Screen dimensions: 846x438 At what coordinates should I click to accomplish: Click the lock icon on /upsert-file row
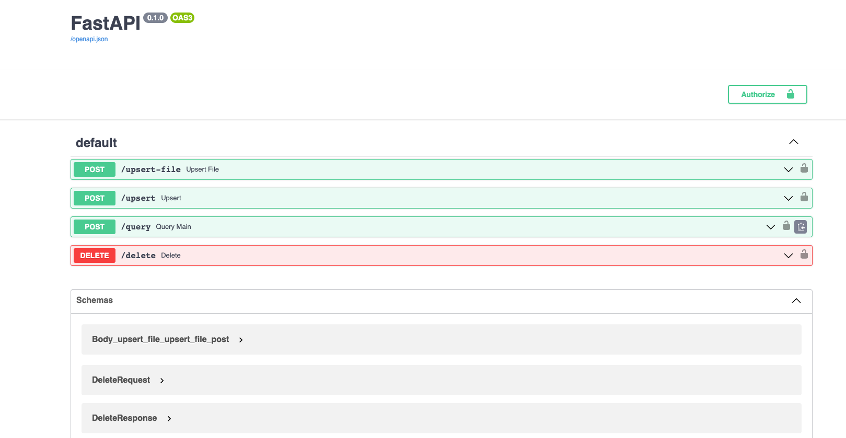[804, 168]
